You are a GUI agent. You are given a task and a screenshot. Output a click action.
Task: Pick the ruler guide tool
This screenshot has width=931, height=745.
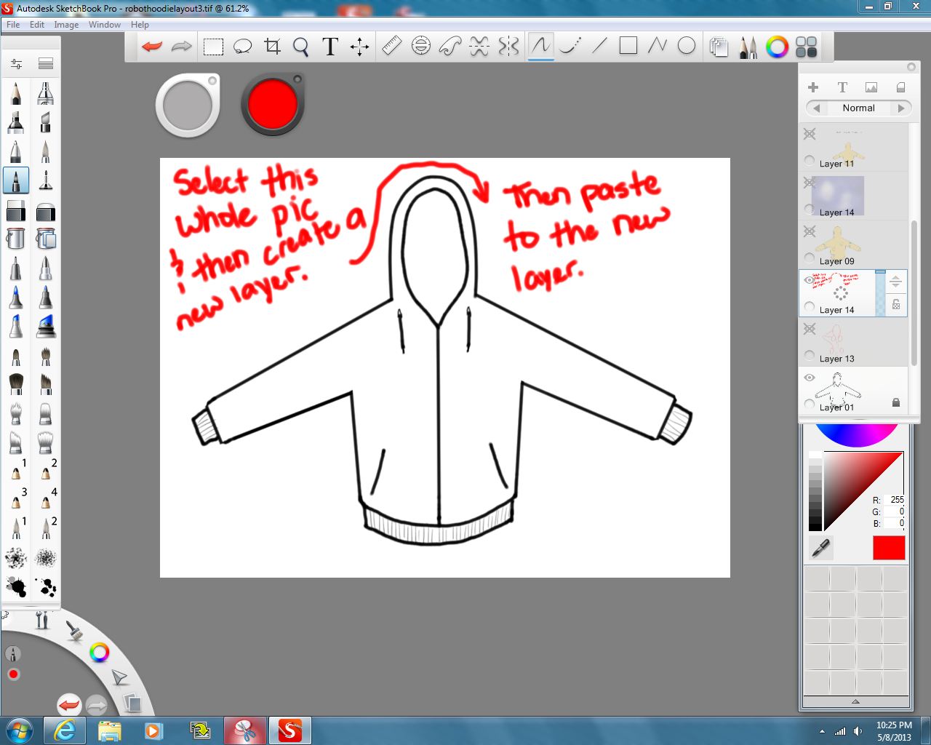[x=391, y=46]
